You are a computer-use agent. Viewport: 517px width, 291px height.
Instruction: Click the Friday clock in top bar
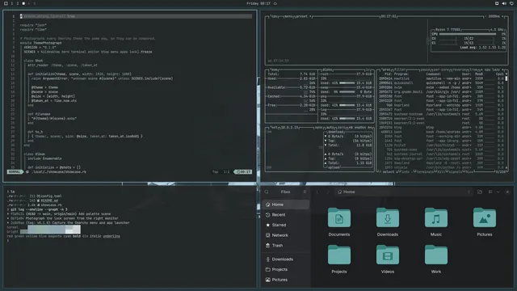(258, 3)
